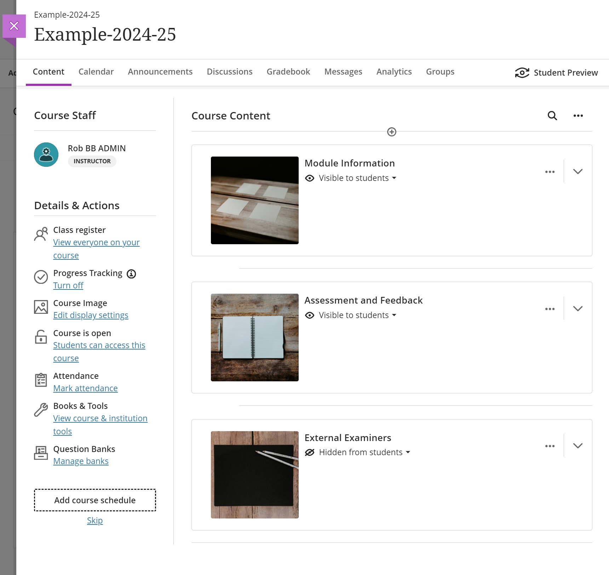Open Mark attendance link
The height and width of the screenshot is (575, 609).
point(86,388)
